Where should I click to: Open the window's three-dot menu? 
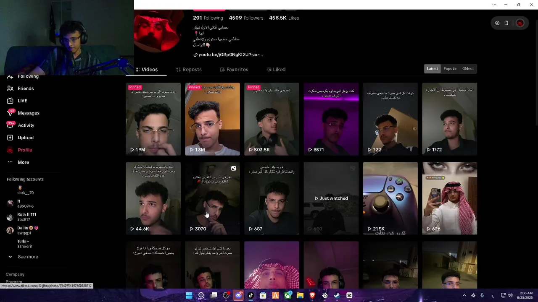(494, 5)
